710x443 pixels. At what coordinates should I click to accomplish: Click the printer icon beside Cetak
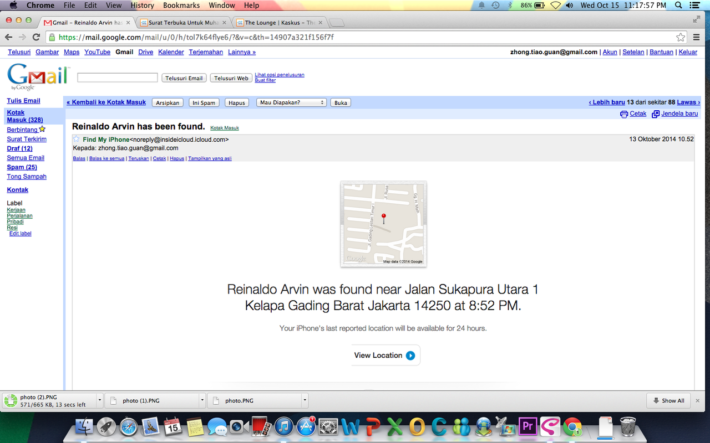[x=624, y=114]
